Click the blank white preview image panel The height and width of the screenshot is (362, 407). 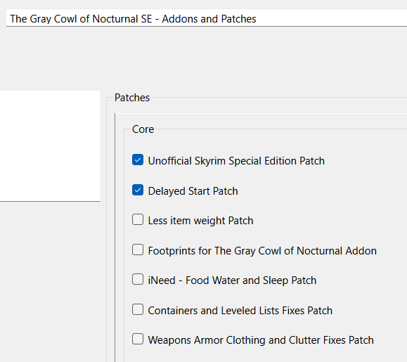tap(50, 146)
